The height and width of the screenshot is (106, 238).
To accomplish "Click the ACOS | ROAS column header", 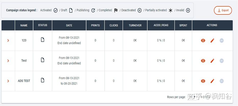I will point(161,25).
